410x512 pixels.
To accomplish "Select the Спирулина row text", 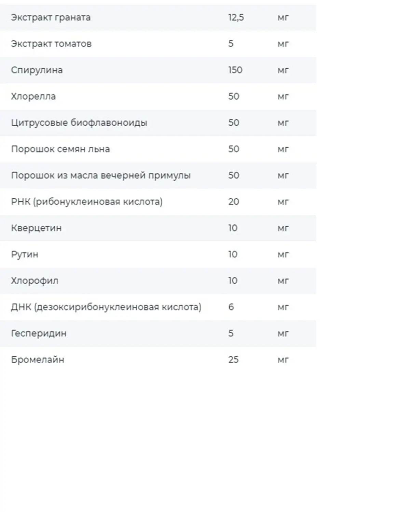I will [x=37, y=70].
